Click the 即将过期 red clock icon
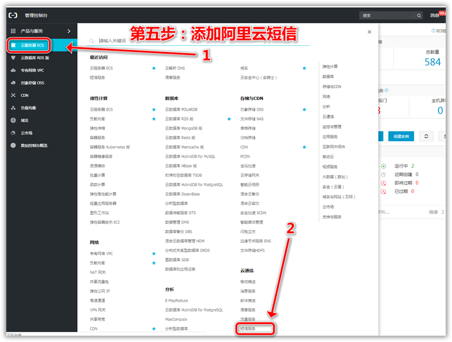 point(383,183)
